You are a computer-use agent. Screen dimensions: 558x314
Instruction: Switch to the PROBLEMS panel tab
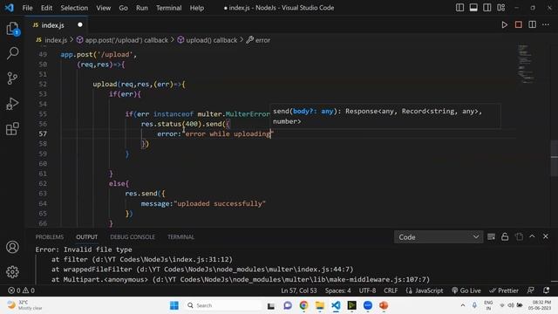point(50,236)
